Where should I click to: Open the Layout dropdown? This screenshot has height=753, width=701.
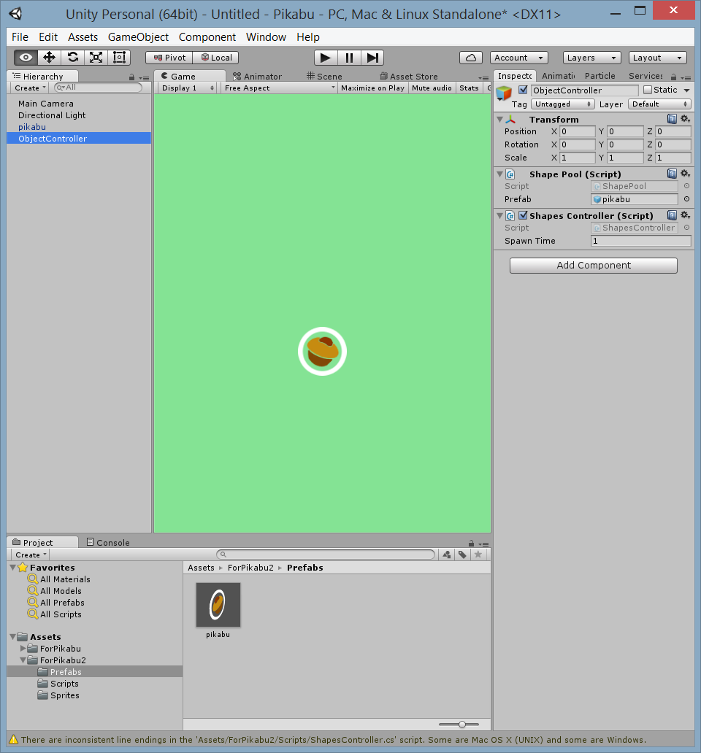click(657, 57)
